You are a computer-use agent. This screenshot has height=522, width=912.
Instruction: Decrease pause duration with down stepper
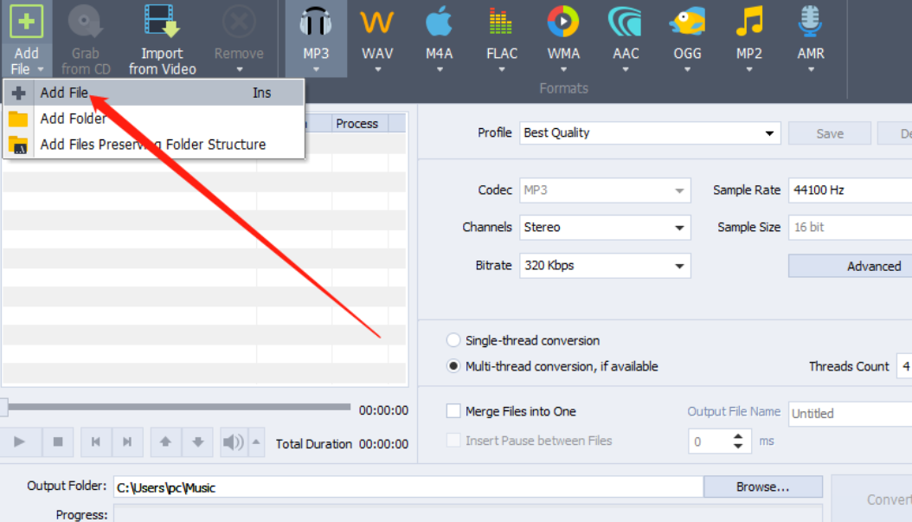[x=738, y=447]
